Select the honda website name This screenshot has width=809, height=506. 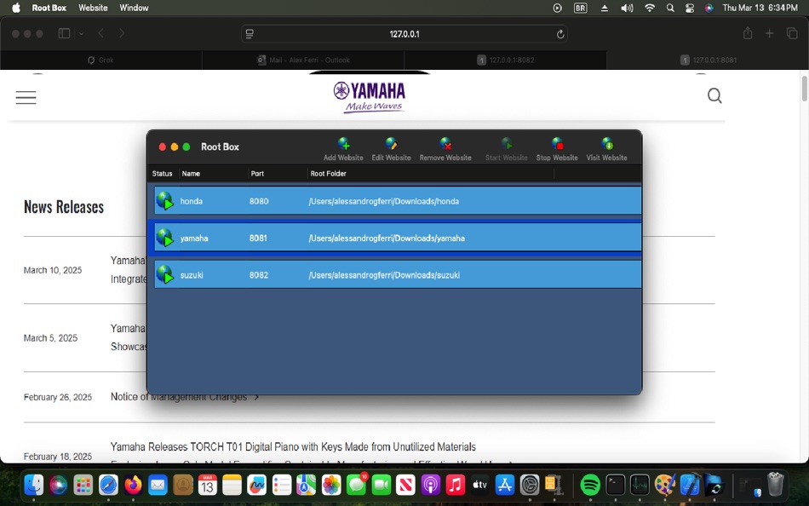point(192,201)
